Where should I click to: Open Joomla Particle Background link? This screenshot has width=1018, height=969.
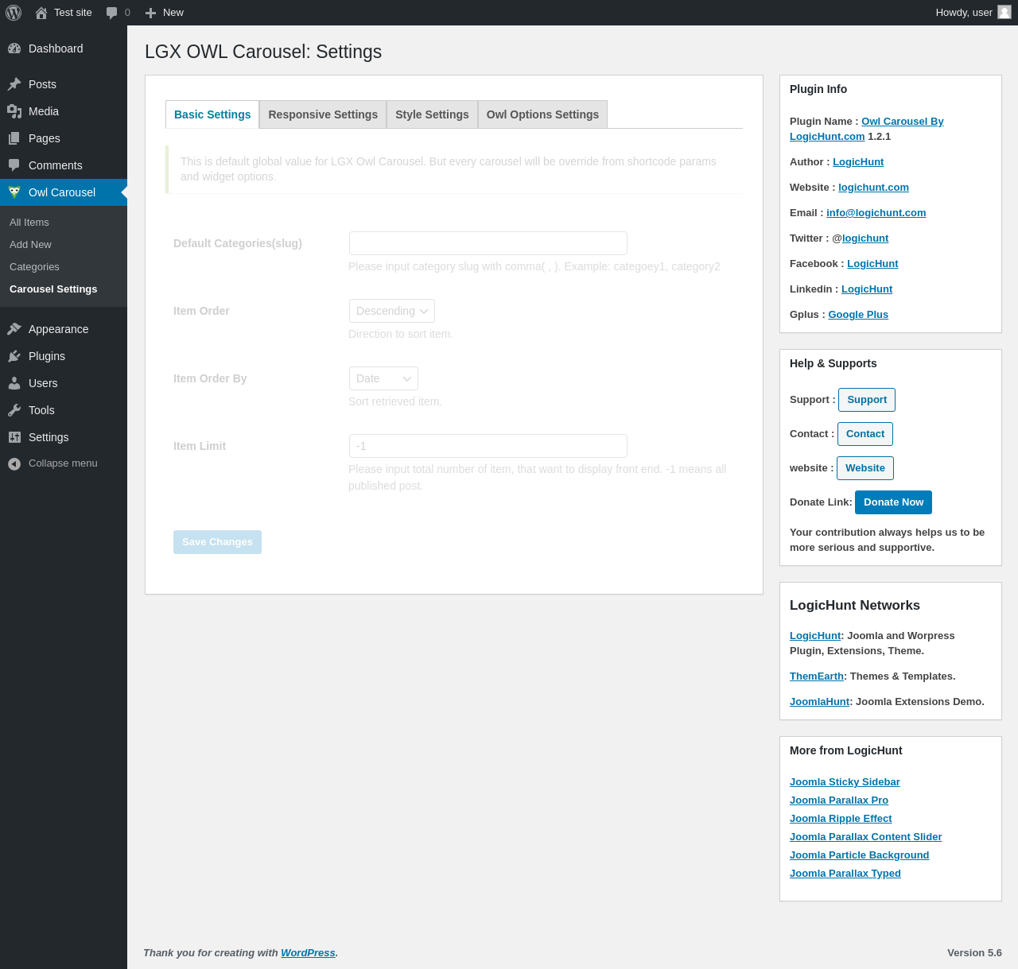pos(859,855)
